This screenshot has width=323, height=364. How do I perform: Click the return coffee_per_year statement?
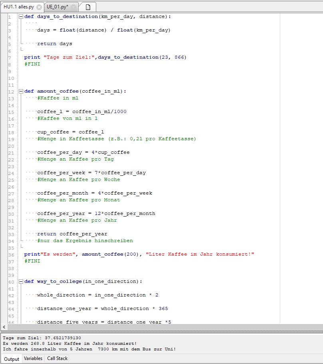coord(72,234)
